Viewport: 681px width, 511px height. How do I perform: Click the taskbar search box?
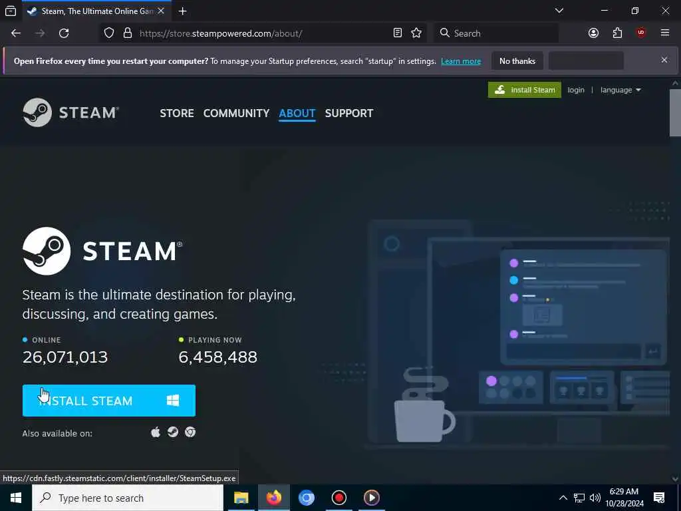point(128,498)
